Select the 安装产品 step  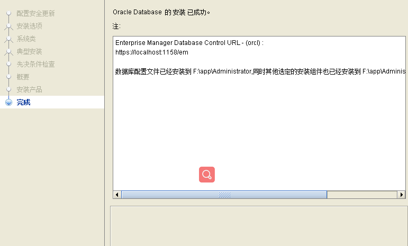coord(30,89)
